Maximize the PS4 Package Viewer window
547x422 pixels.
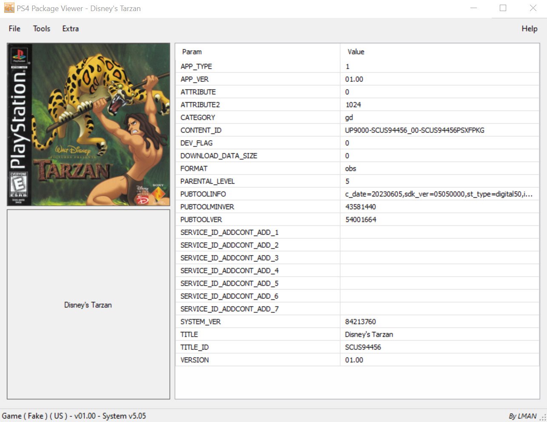(503, 8)
